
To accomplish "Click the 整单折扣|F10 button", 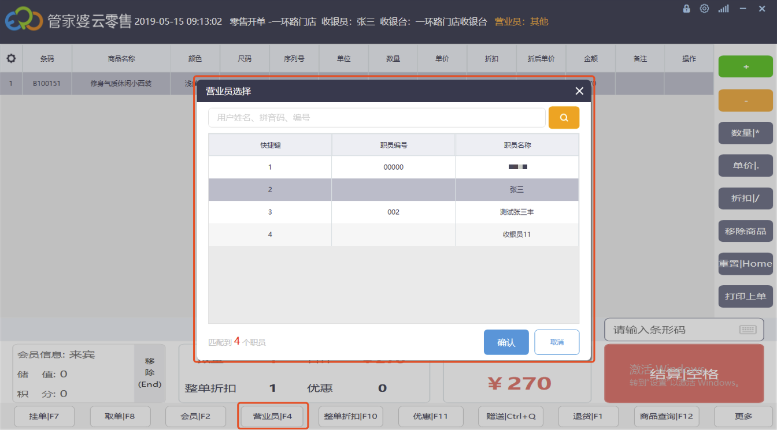I will 351,416.
